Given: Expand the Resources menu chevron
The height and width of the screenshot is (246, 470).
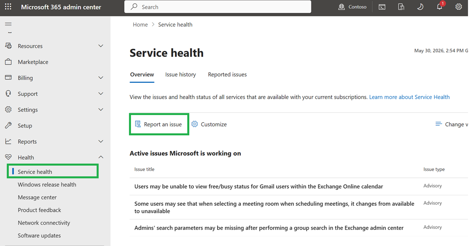Looking at the screenshot, I should (x=101, y=46).
